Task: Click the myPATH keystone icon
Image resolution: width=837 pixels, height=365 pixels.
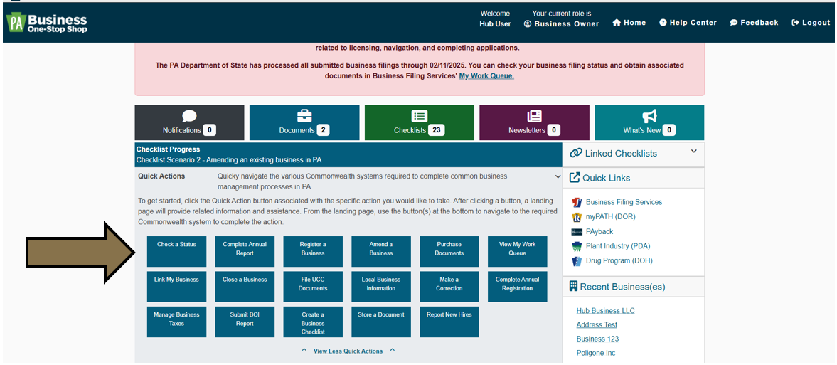Action: click(x=577, y=217)
